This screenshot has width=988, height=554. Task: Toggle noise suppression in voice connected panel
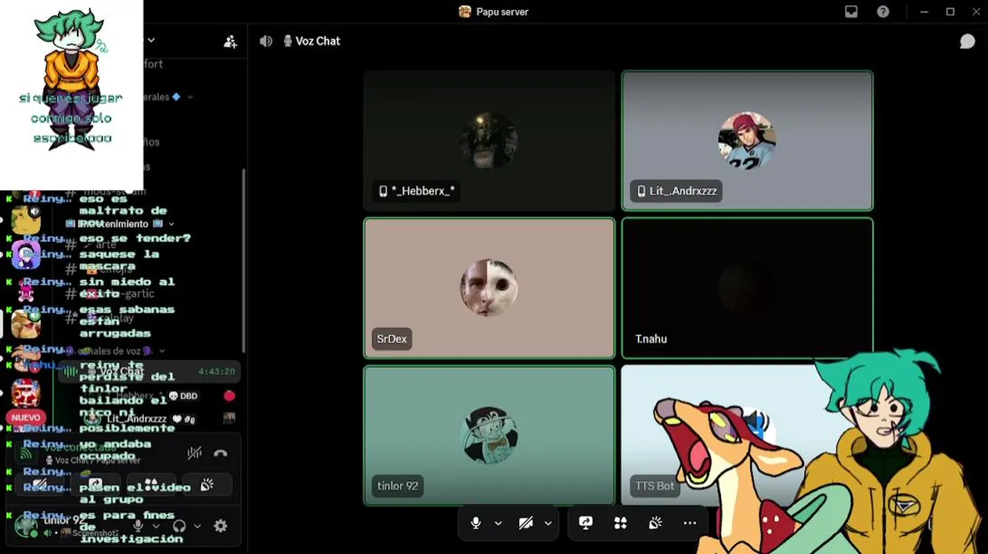195,453
